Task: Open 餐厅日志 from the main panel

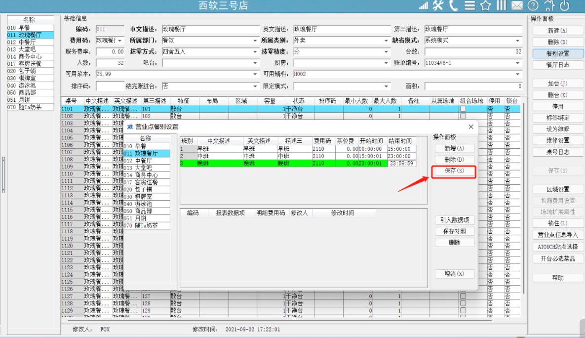Action: click(x=557, y=65)
